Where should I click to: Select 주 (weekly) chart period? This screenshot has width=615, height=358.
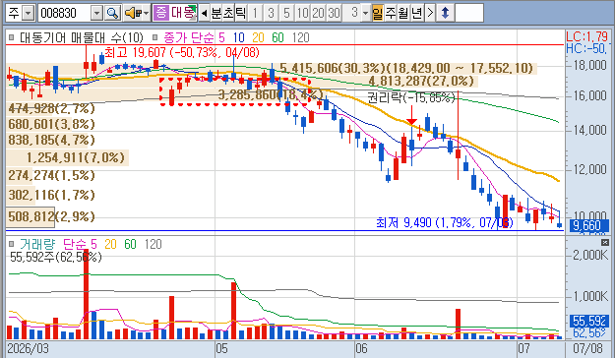(391, 13)
